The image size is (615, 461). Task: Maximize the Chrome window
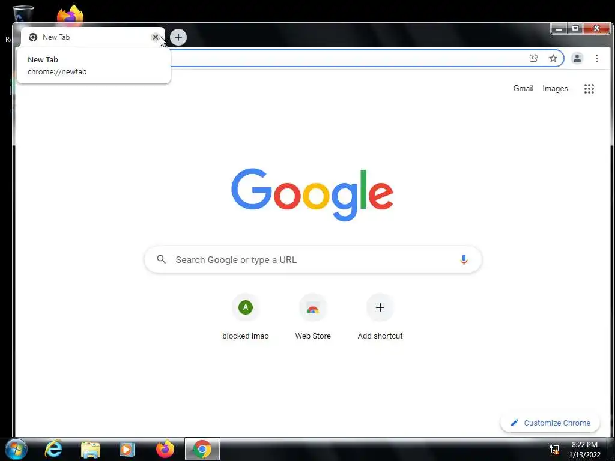[575, 28]
